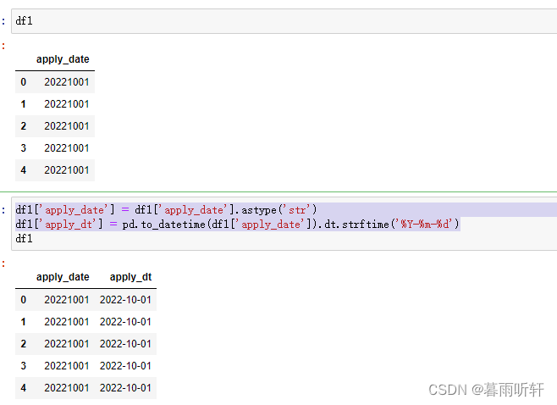Image resolution: width=557 pixels, height=405 pixels.
Task: Click 20221001 in row 4 of first table
Action: click(x=66, y=170)
